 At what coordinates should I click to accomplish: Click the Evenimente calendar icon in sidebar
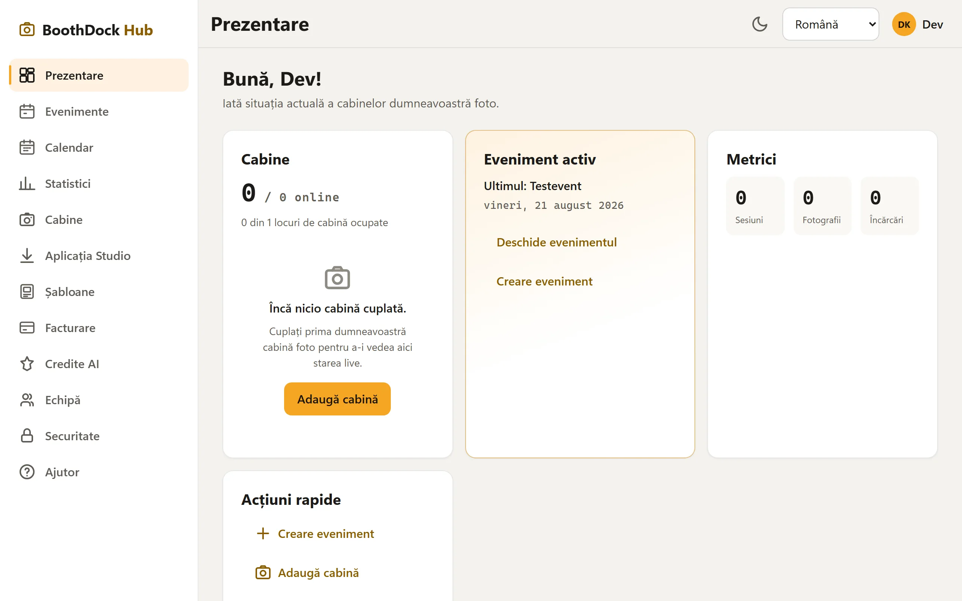[x=27, y=111]
